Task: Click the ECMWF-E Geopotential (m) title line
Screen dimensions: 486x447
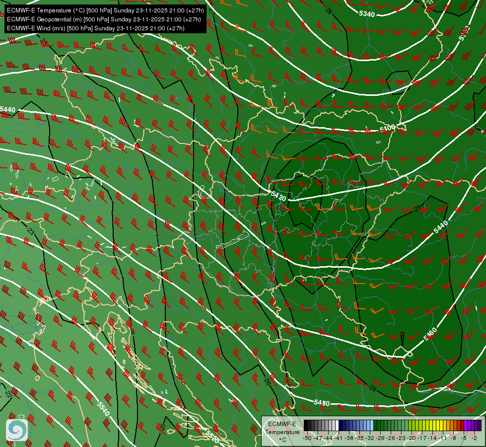Action: click(104, 19)
